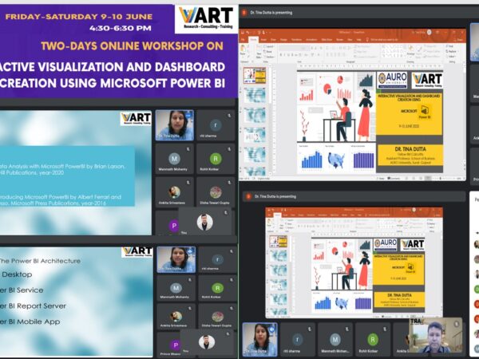Click audio indicator on Dr. Tina Dutta bottom tile
The height and width of the screenshot is (359, 479).
pyautogui.click(x=271, y=329)
